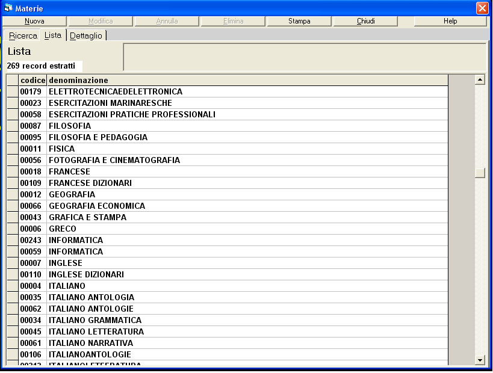
Task: Click the scrollbar down arrow
Action: point(480,360)
